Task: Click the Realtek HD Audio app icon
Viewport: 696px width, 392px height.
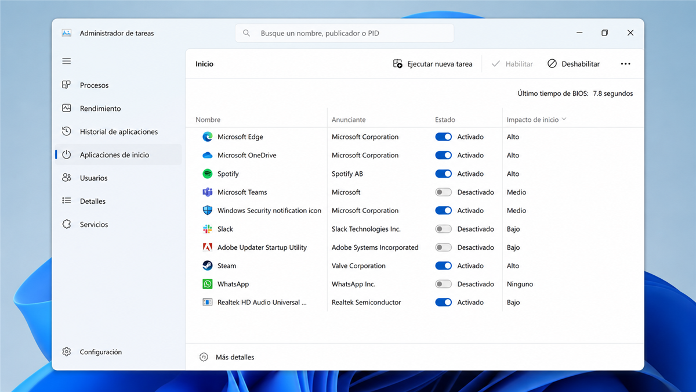Action: click(207, 303)
